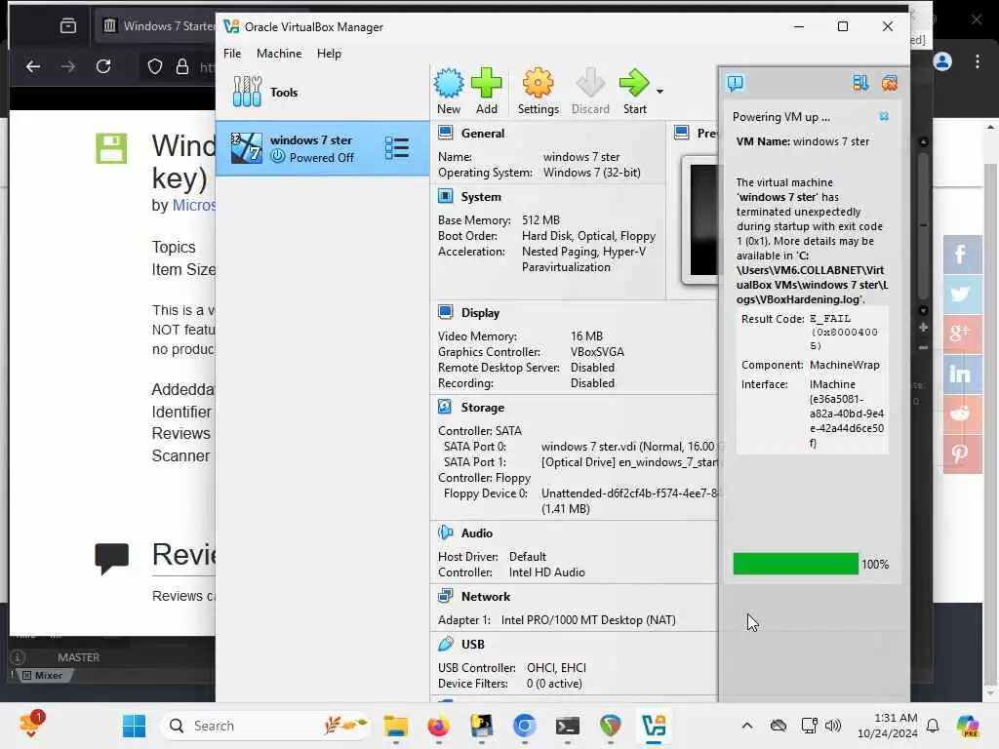This screenshot has height=749, width=999.
Task: Click the browser reload button
Action: click(x=103, y=66)
